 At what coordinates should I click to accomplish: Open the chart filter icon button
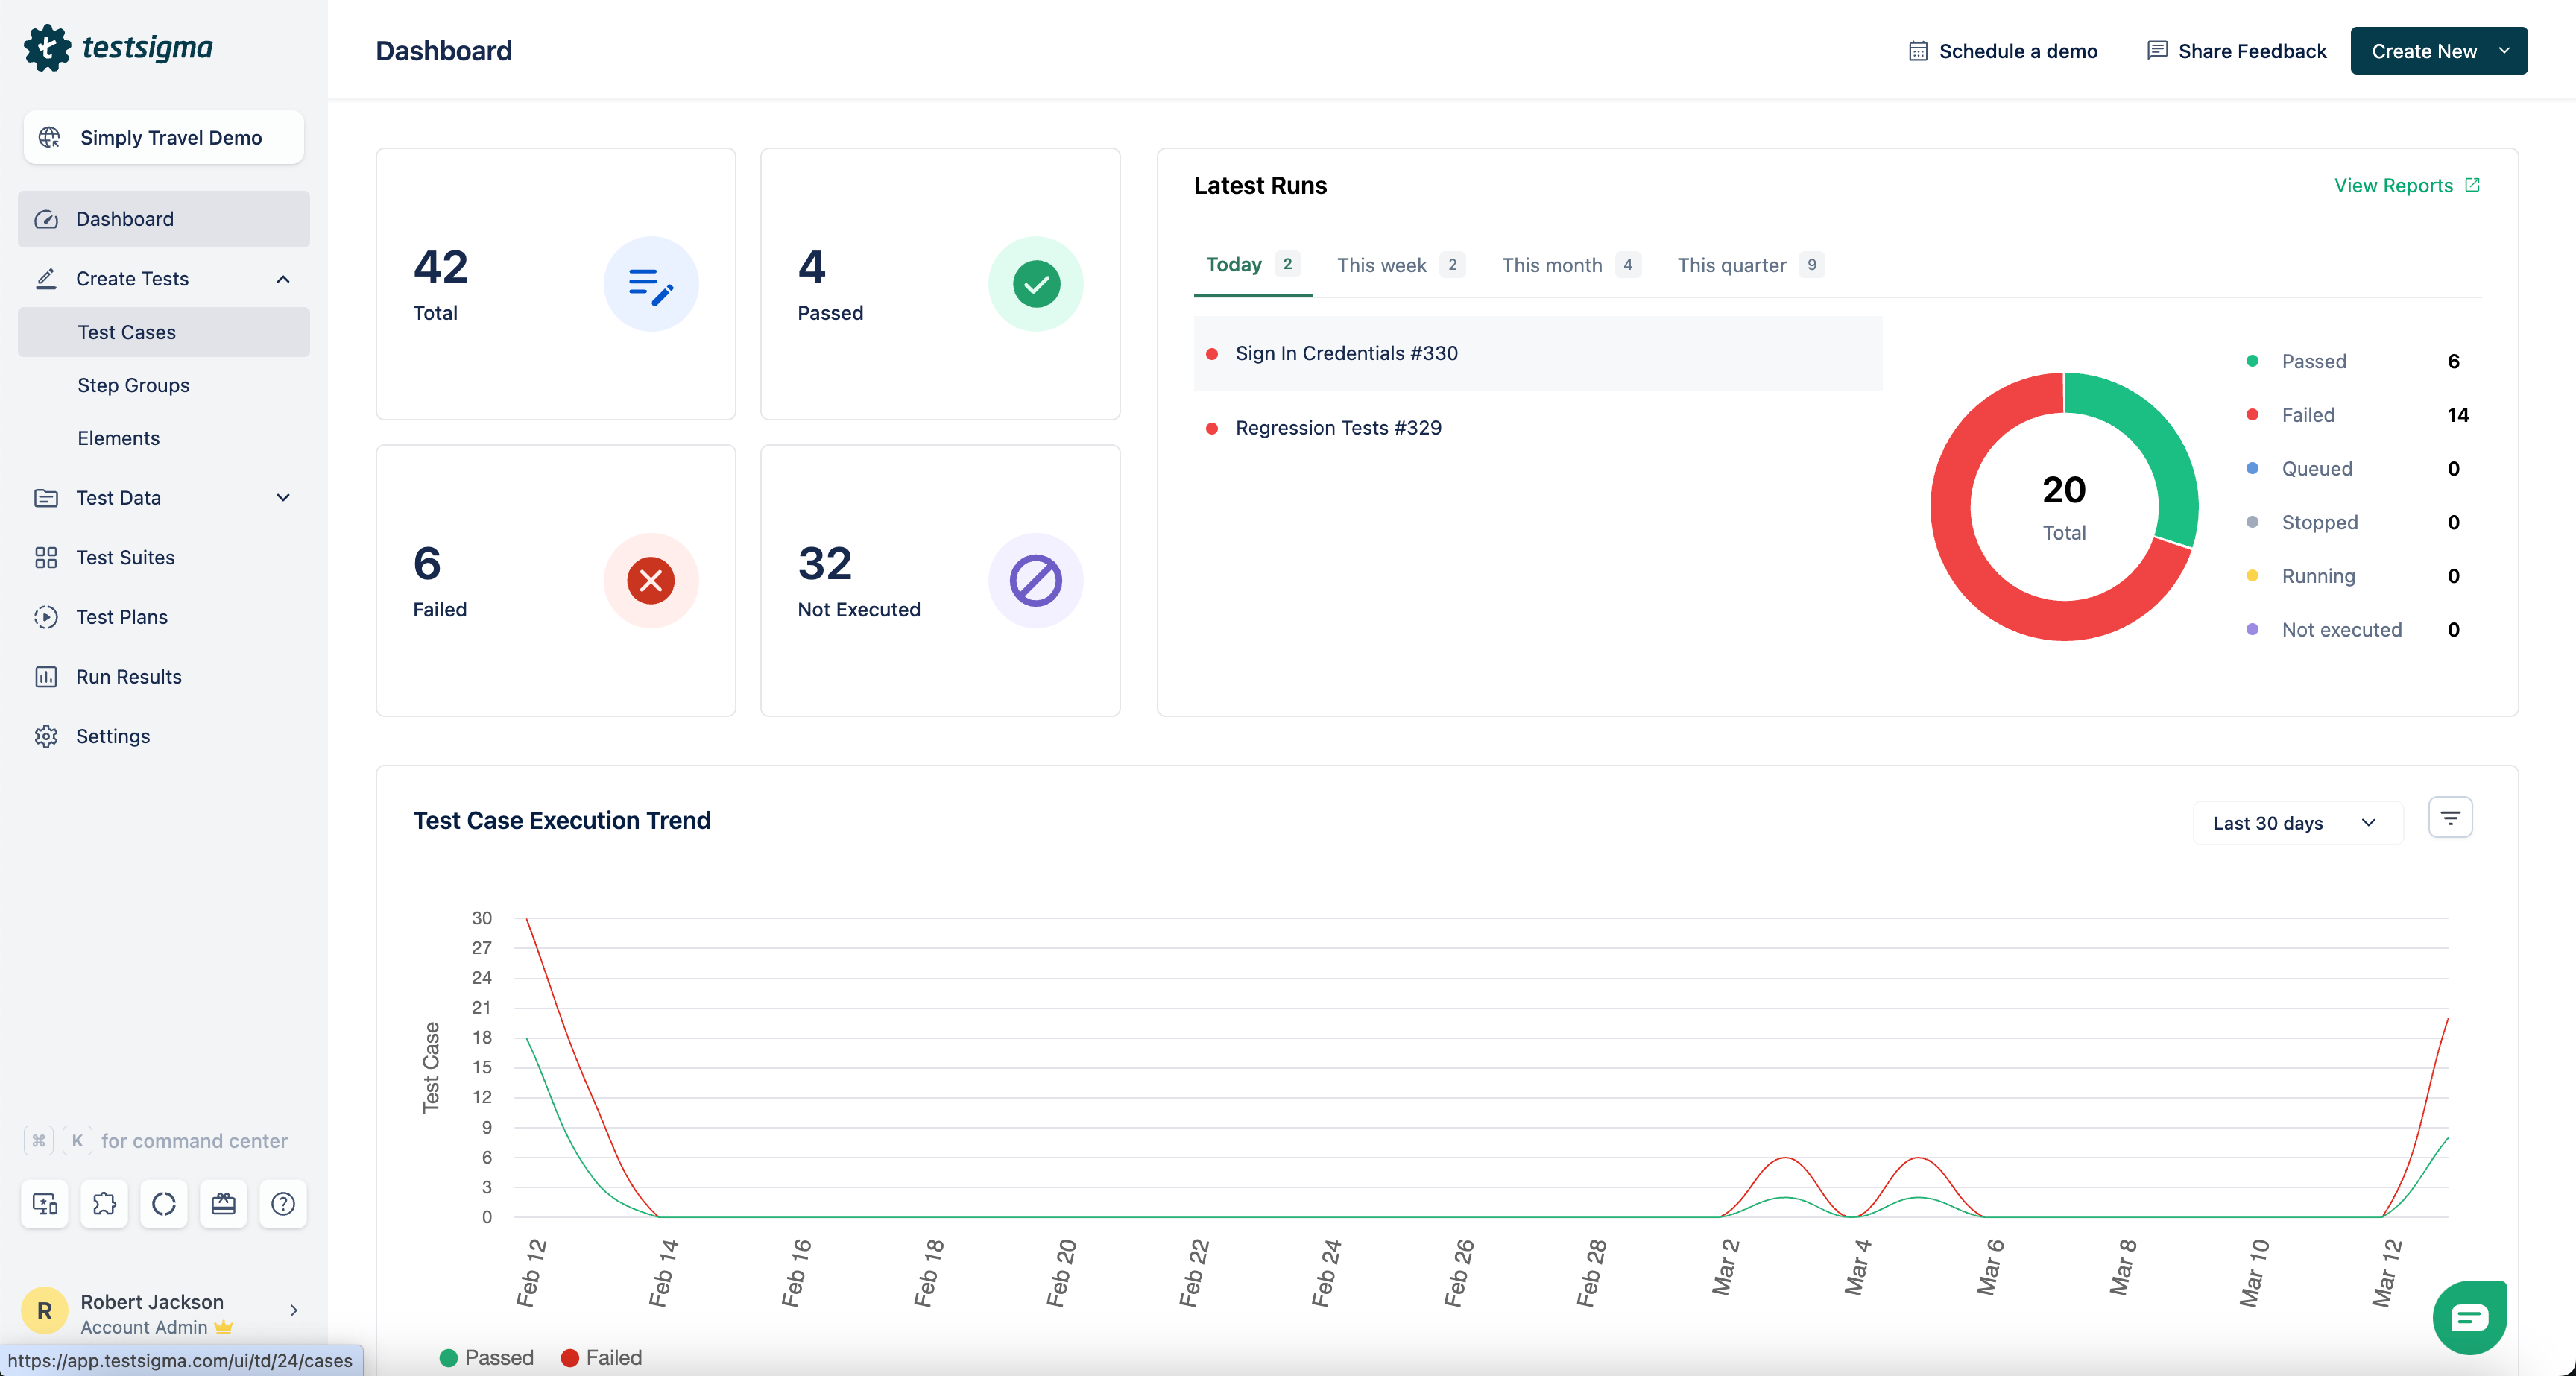tap(2449, 818)
